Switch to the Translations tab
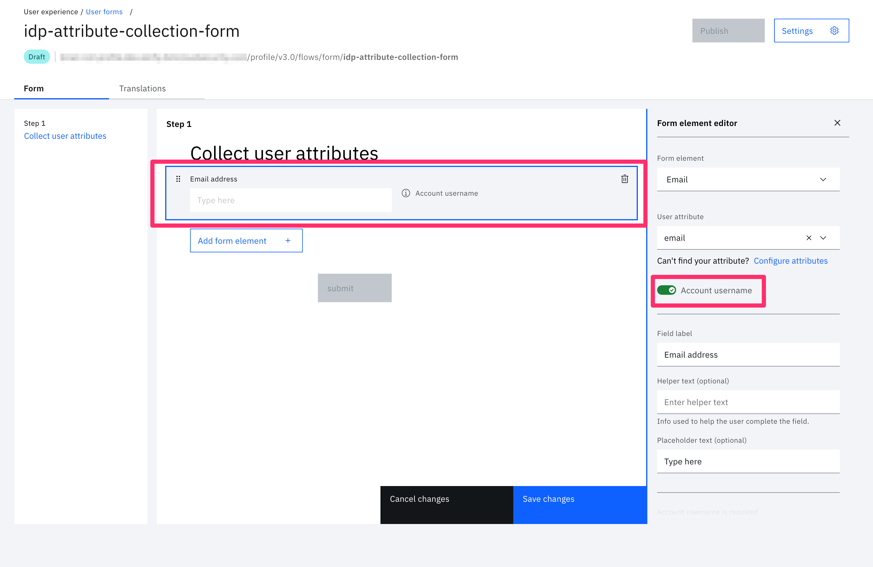The height and width of the screenshot is (567, 873). pyautogui.click(x=142, y=88)
